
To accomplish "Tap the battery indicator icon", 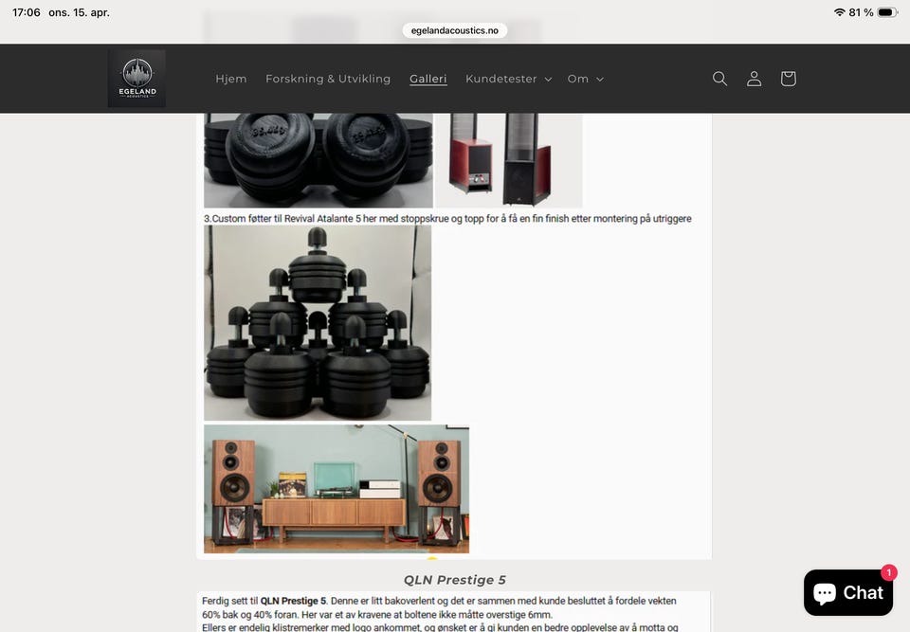I will click(887, 12).
